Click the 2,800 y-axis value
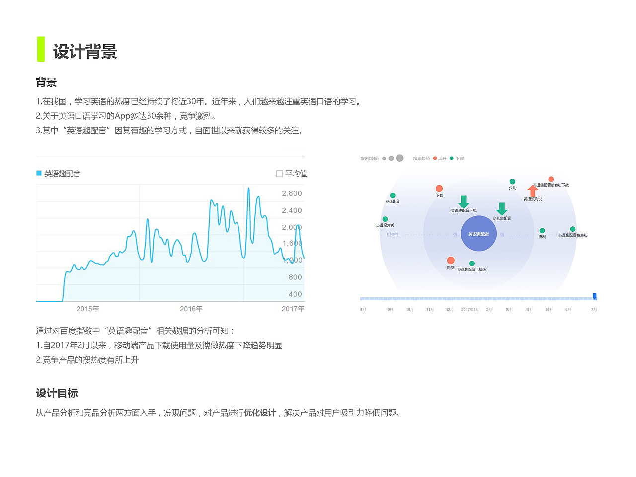 point(292,193)
